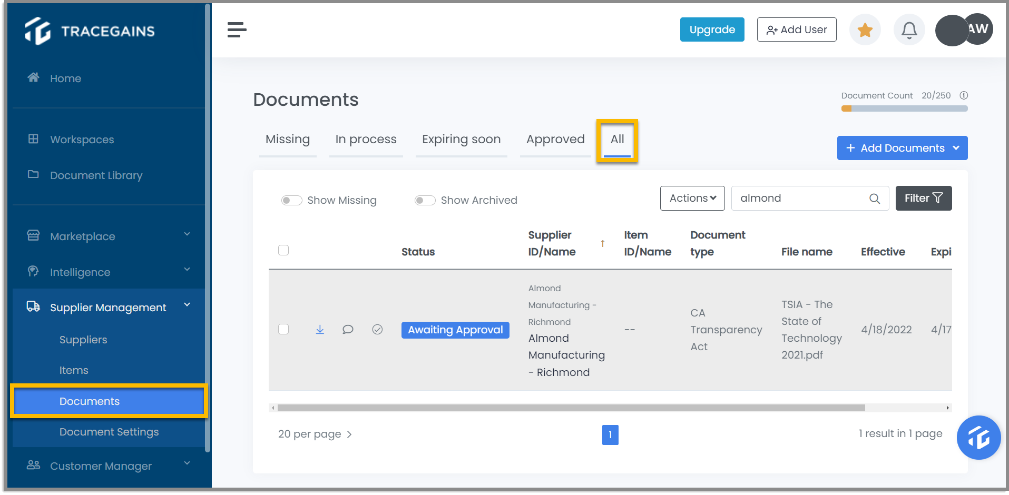1009x495 pixels.
Task: Click the search magnifier icon
Action: [x=874, y=199]
